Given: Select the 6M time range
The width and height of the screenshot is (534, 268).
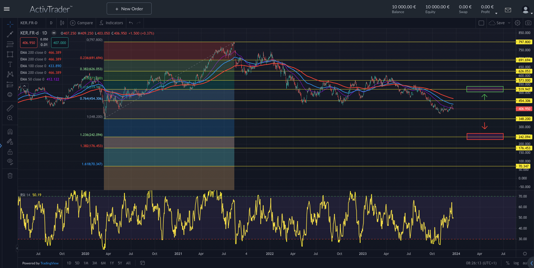Looking at the screenshot, I should pos(103,263).
